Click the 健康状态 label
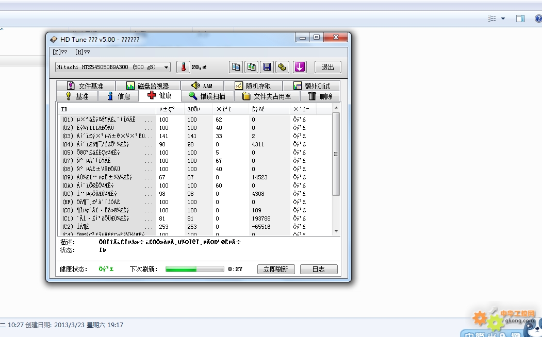 pos(73,269)
